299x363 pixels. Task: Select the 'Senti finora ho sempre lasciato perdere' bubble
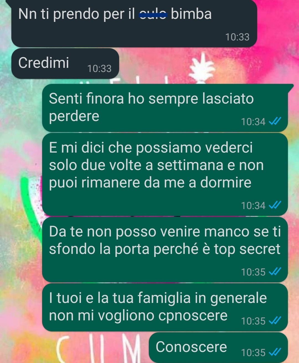click(165, 108)
